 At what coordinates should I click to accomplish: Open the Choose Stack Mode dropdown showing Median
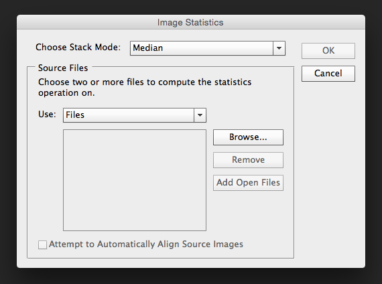208,48
